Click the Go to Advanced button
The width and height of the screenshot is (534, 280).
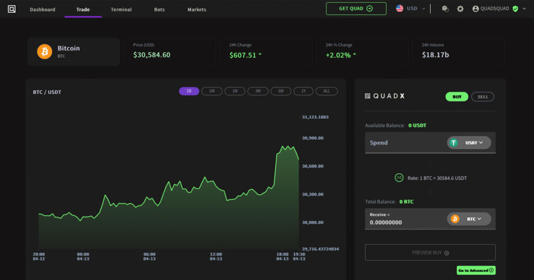point(476,270)
